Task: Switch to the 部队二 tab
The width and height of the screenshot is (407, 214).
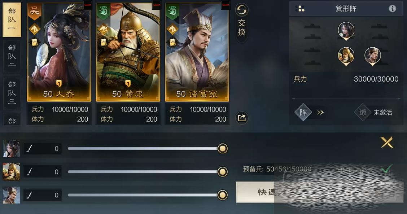Action: (x=12, y=56)
